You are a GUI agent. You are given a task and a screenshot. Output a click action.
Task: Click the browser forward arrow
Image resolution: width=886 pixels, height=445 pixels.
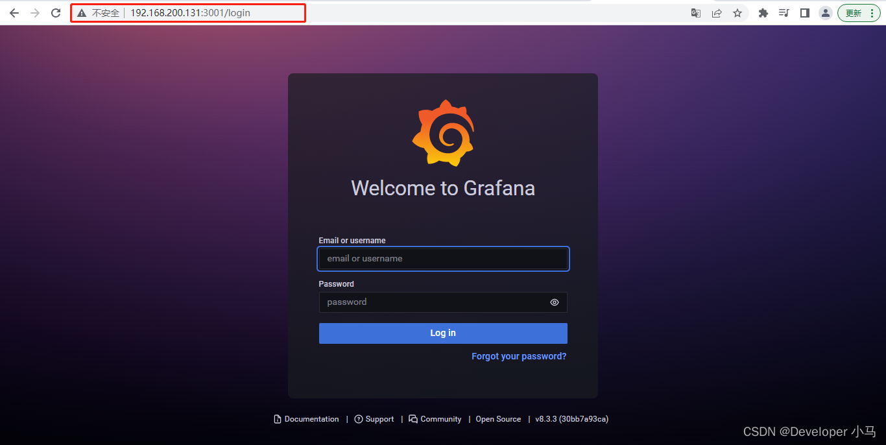coord(35,13)
